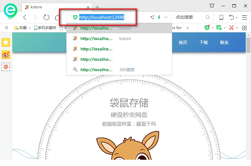Image resolution: width=251 pixels, height=166 pixels.
Task: Open the Weibo sidebar icon
Action: click(x=6, y=55)
